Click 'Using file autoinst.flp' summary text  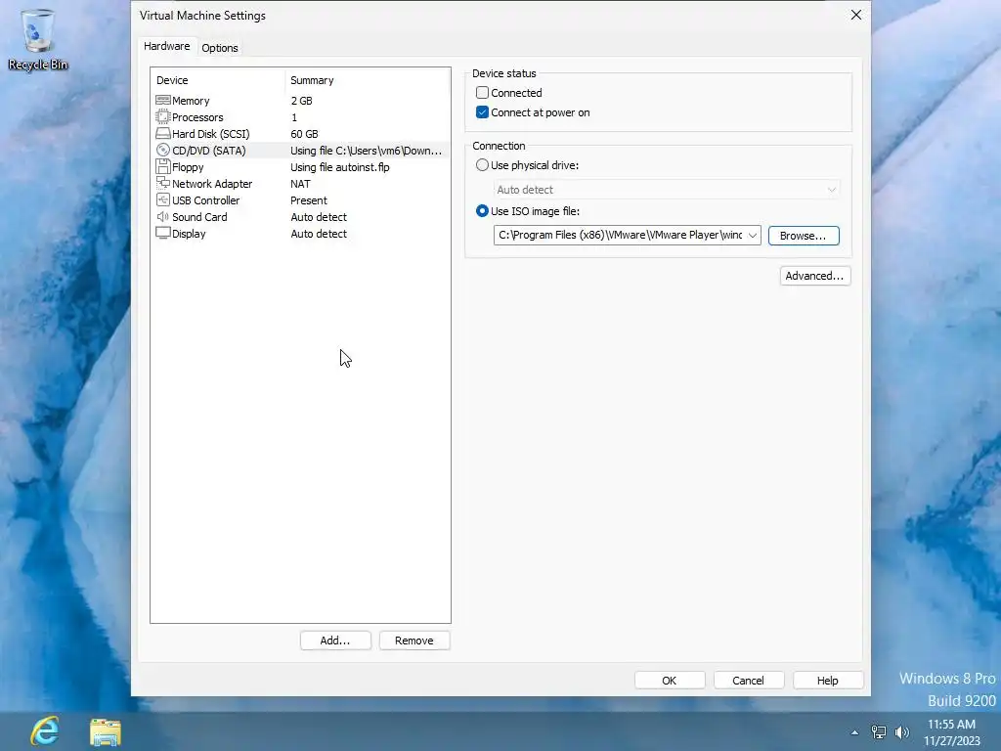[x=339, y=167]
